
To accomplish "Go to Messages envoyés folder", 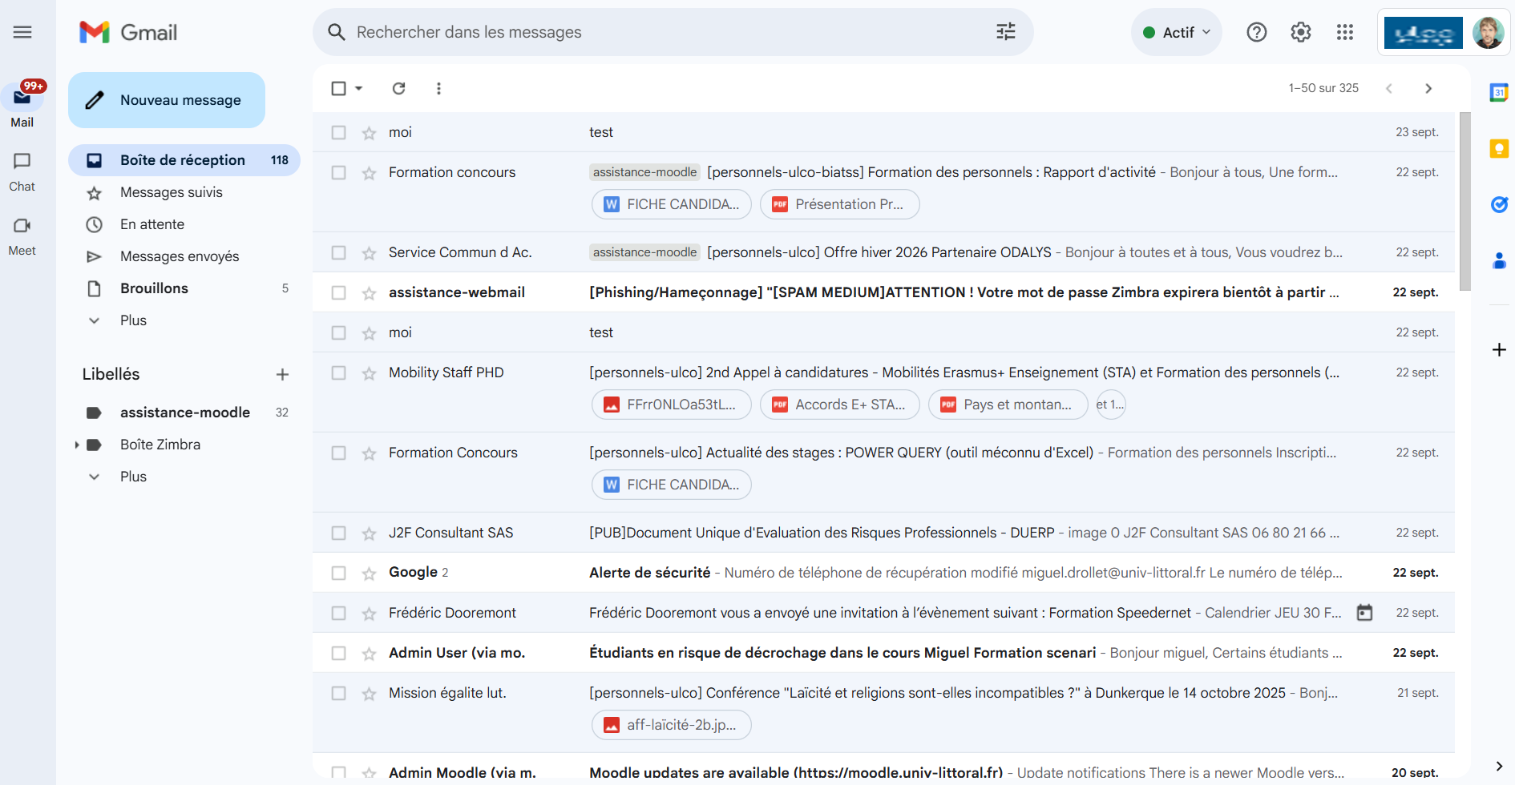I will coord(180,256).
